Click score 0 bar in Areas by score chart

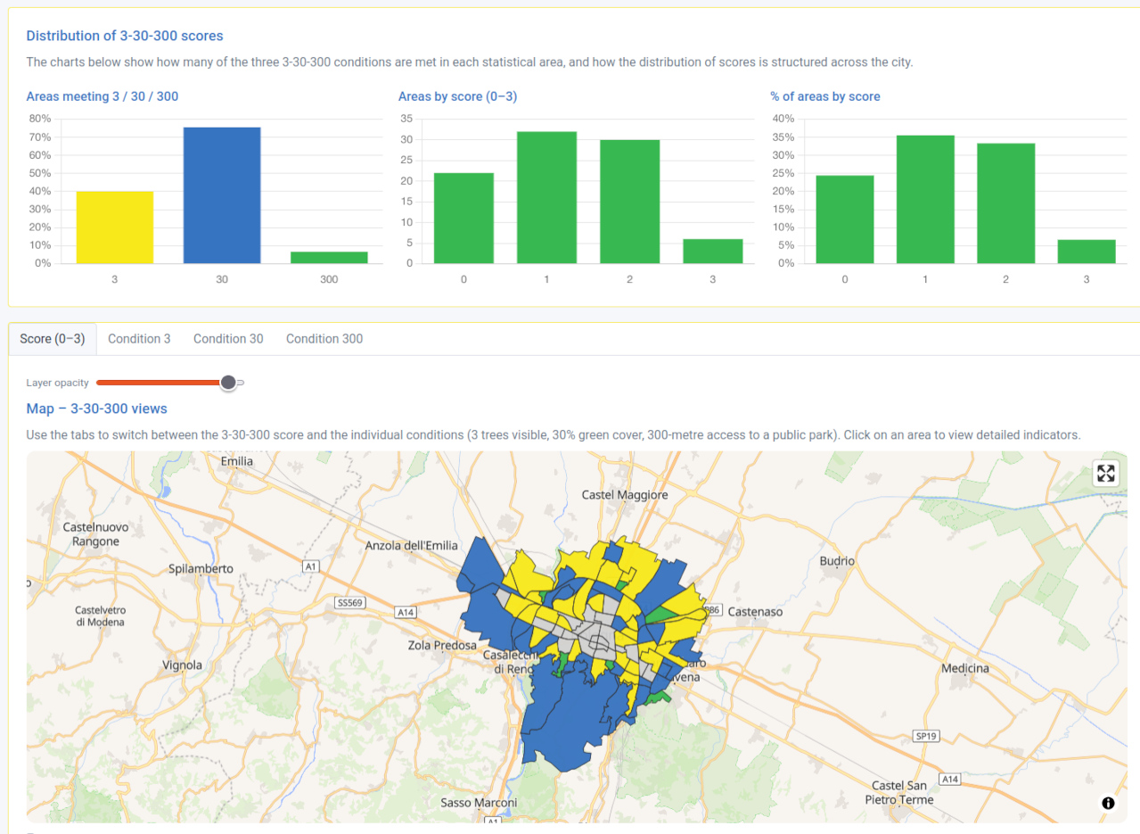463,219
